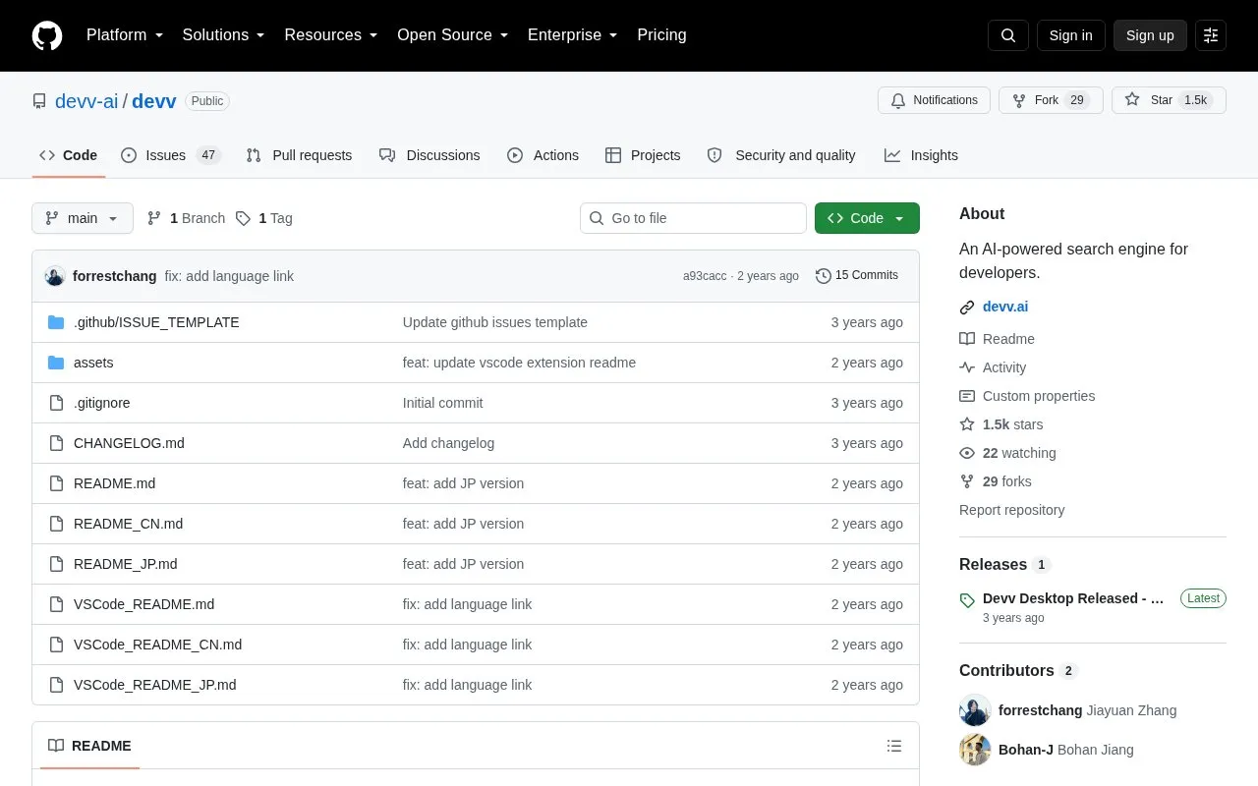Open the Pricing link
Screen dimensions: 1258x786
(661, 35)
